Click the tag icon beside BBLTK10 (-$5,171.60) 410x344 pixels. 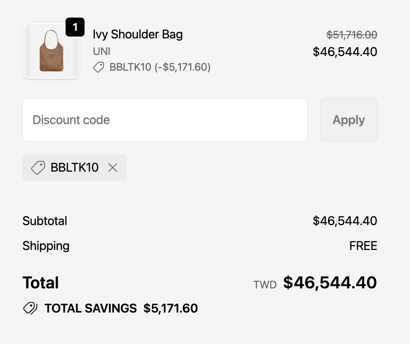[98, 67]
